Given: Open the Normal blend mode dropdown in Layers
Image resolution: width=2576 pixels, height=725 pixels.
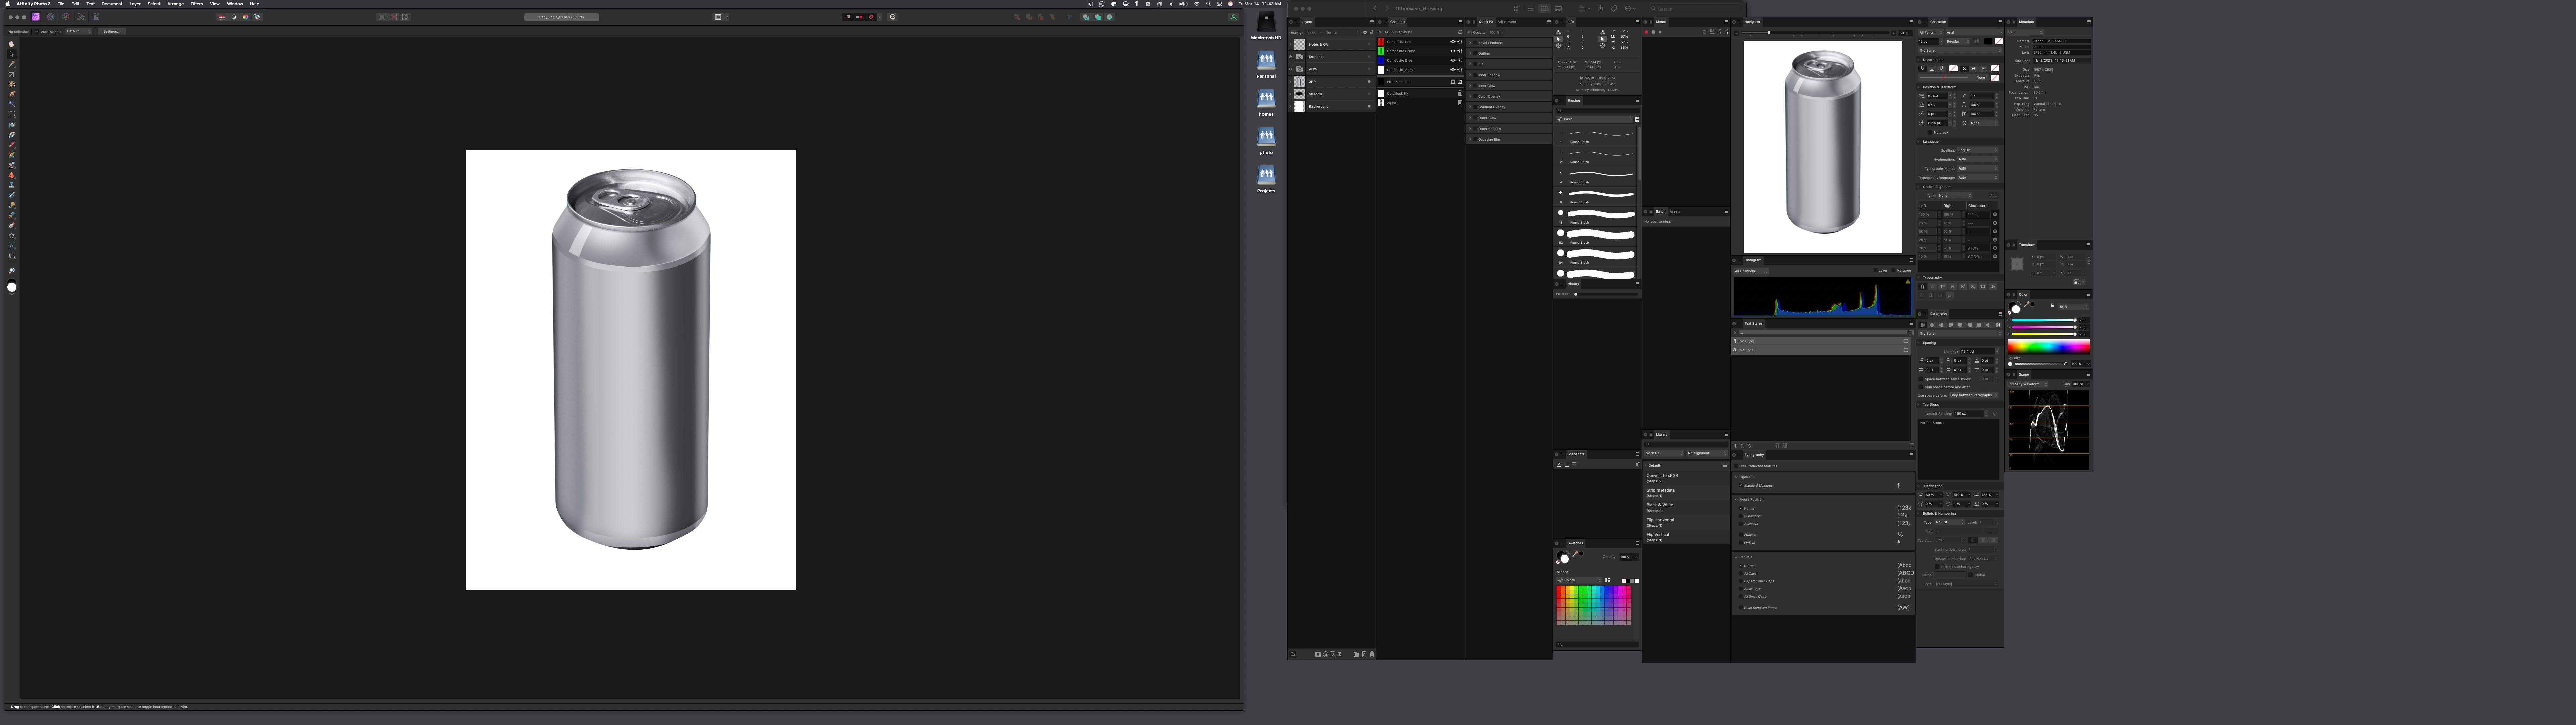Looking at the screenshot, I should coord(1342,33).
